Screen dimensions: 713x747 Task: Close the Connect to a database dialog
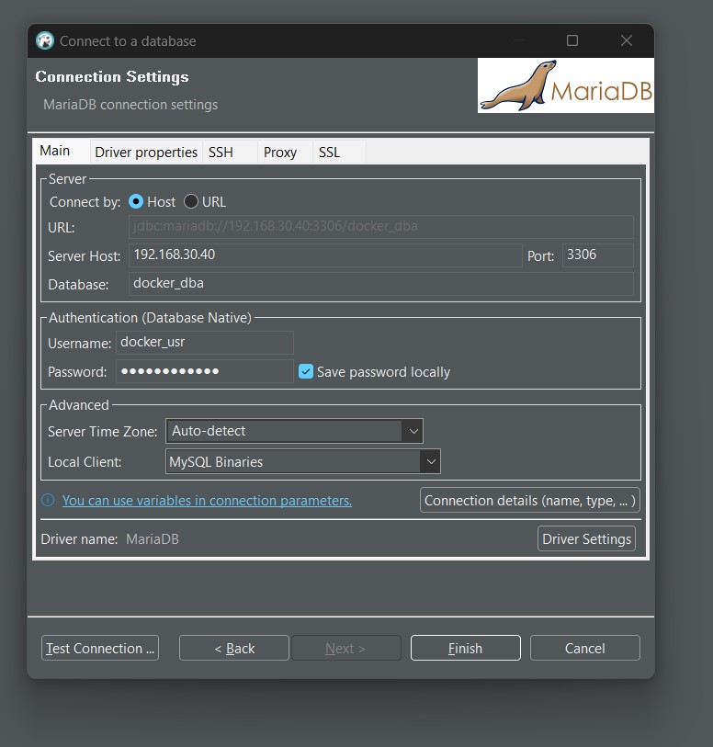[x=627, y=41]
